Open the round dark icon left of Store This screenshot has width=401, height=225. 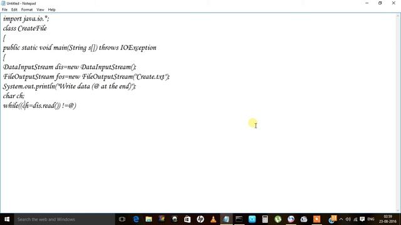175,219
